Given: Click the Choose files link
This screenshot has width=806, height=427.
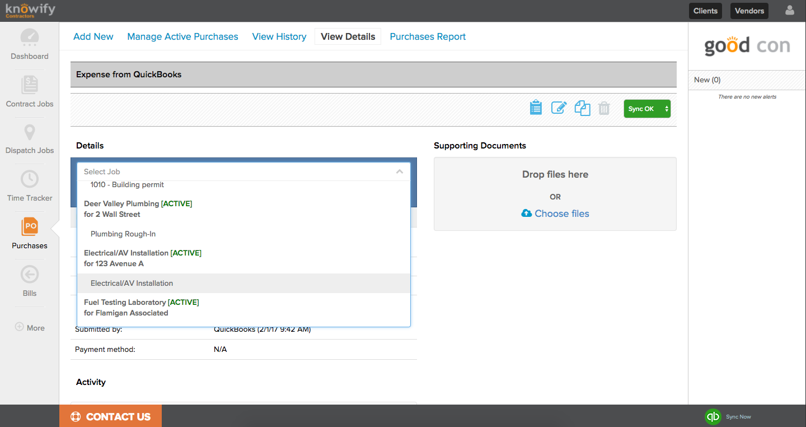Looking at the screenshot, I should tap(561, 214).
